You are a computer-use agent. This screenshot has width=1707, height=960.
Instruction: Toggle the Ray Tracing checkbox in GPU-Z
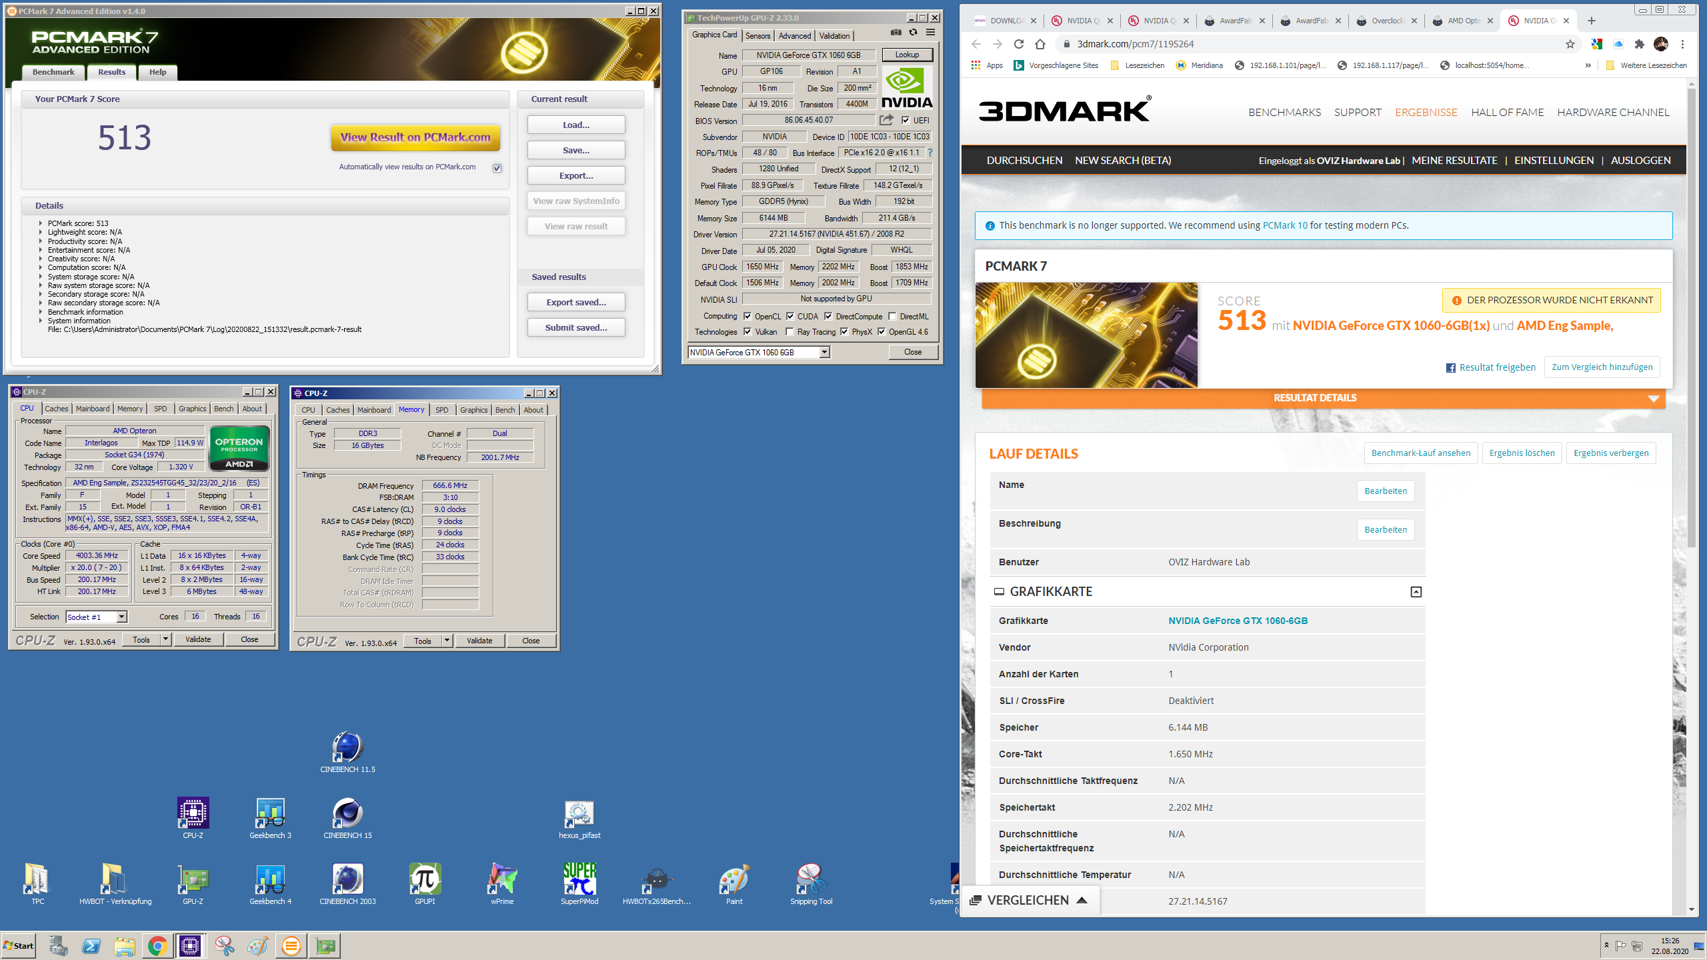[789, 331]
